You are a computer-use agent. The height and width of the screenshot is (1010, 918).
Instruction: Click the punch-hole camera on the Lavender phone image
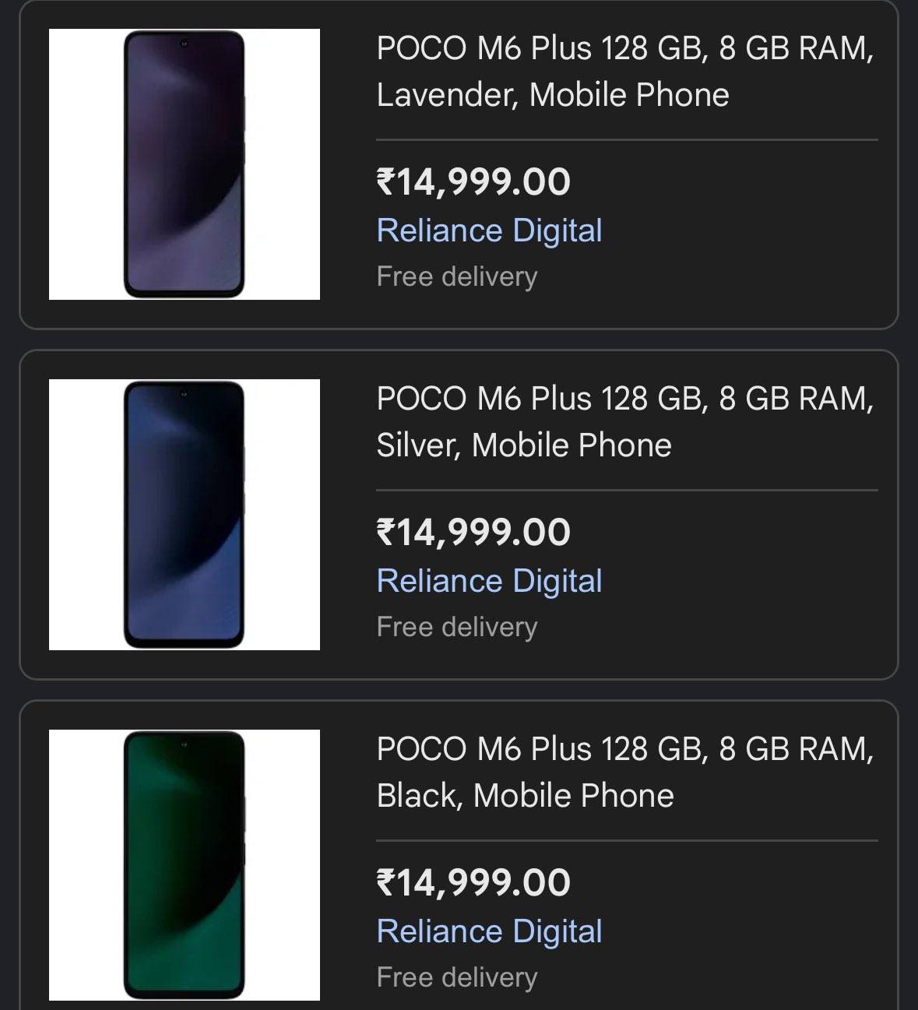(185, 43)
